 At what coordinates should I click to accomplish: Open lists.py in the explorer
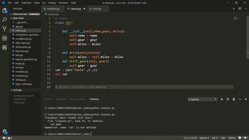[25, 55]
